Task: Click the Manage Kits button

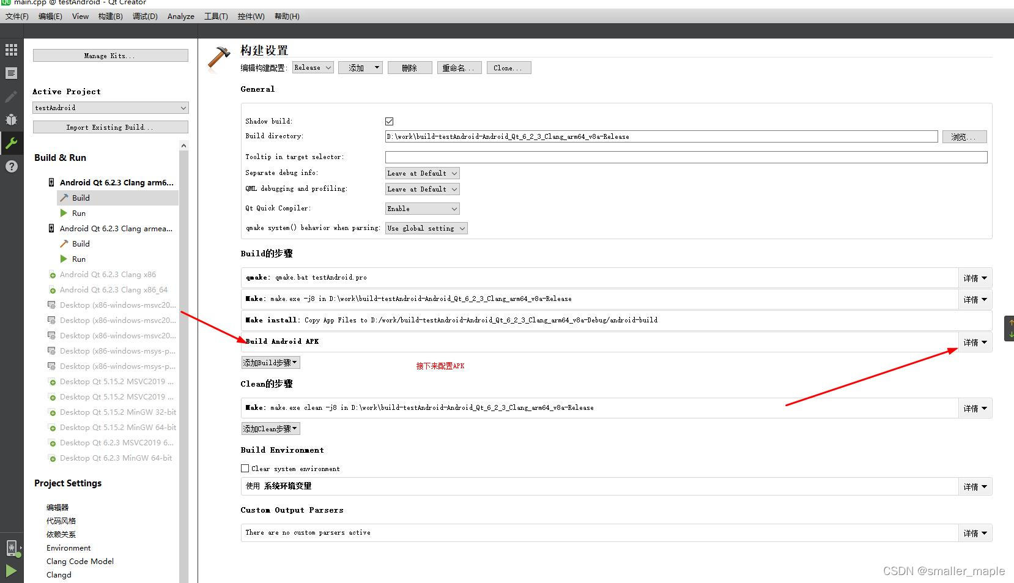Action: click(110, 56)
